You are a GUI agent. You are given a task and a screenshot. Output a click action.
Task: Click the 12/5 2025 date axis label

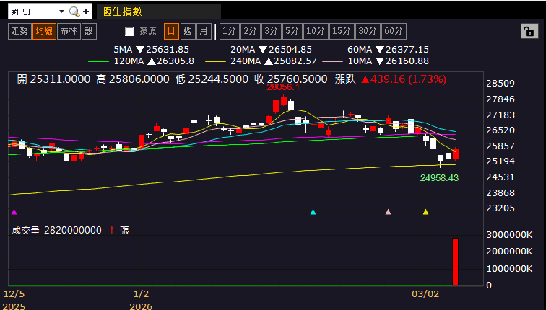coord(14,301)
